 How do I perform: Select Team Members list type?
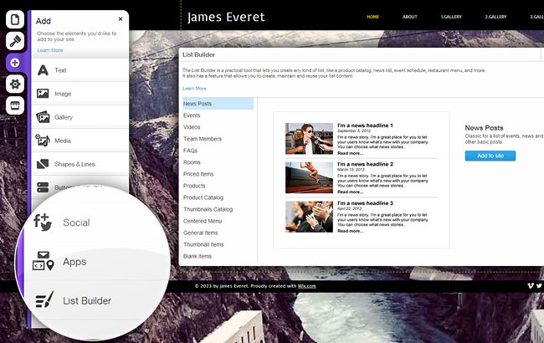click(203, 139)
